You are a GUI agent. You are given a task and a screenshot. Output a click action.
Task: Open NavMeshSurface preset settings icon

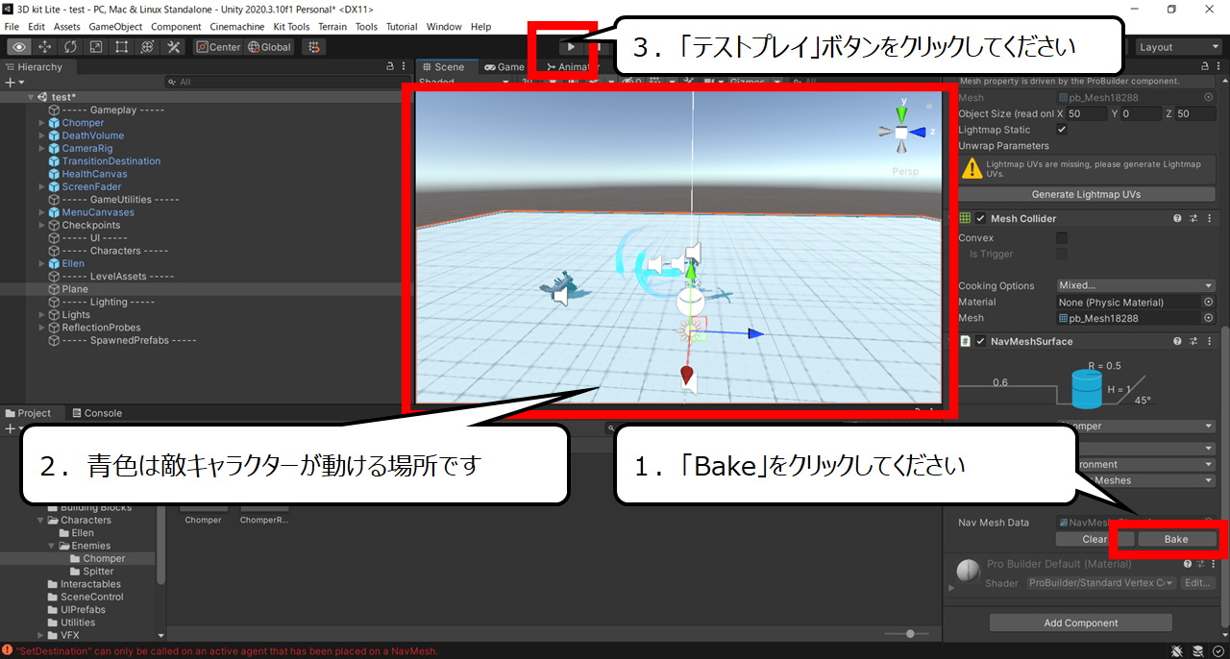(x=1193, y=341)
